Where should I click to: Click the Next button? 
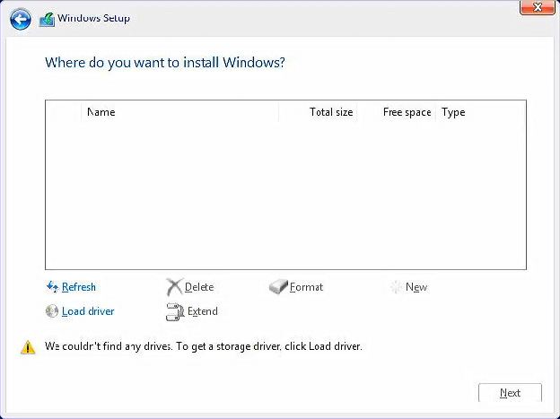coord(510,393)
